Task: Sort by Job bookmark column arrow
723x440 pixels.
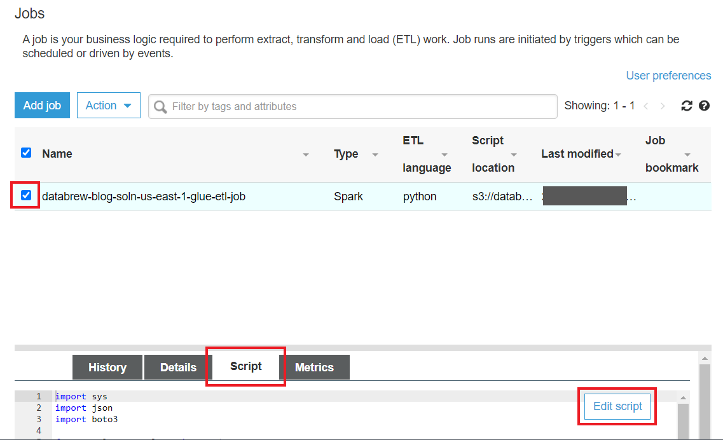Action: click(x=687, y=155)
